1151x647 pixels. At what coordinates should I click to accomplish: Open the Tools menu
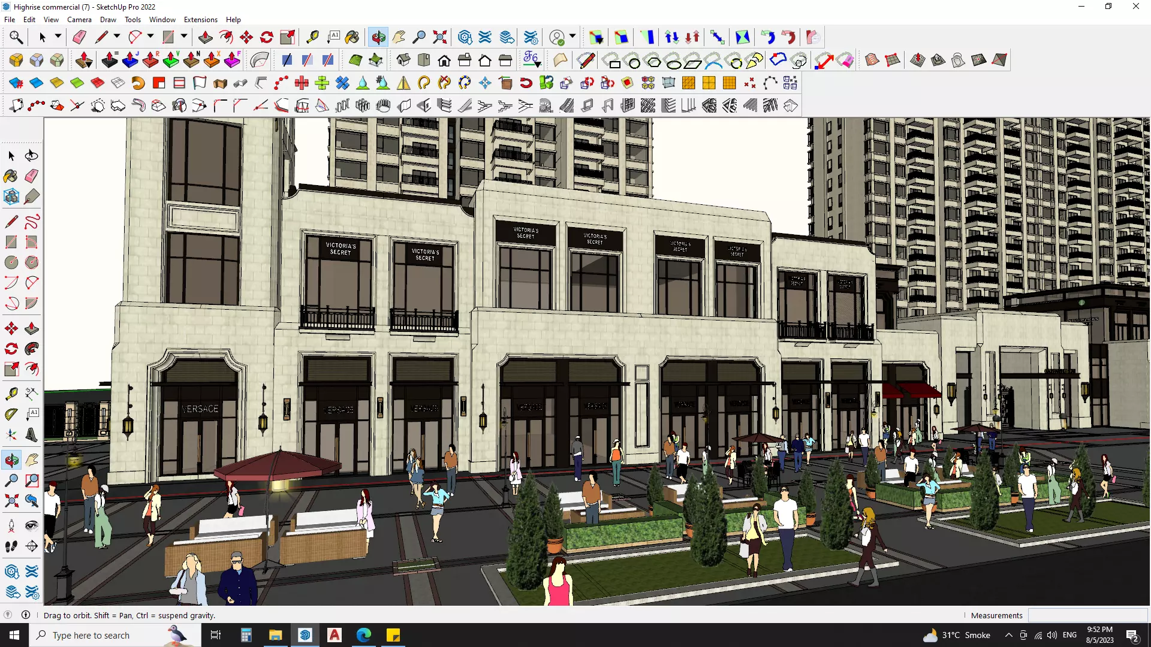tap(132, 20)
